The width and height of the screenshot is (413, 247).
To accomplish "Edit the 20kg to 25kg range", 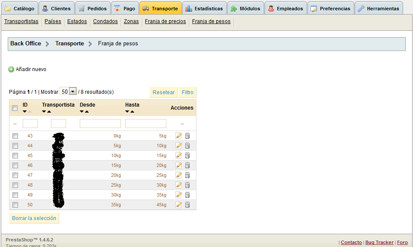I will click(179, 175).
